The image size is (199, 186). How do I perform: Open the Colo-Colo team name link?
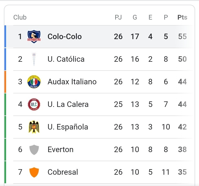64,36
